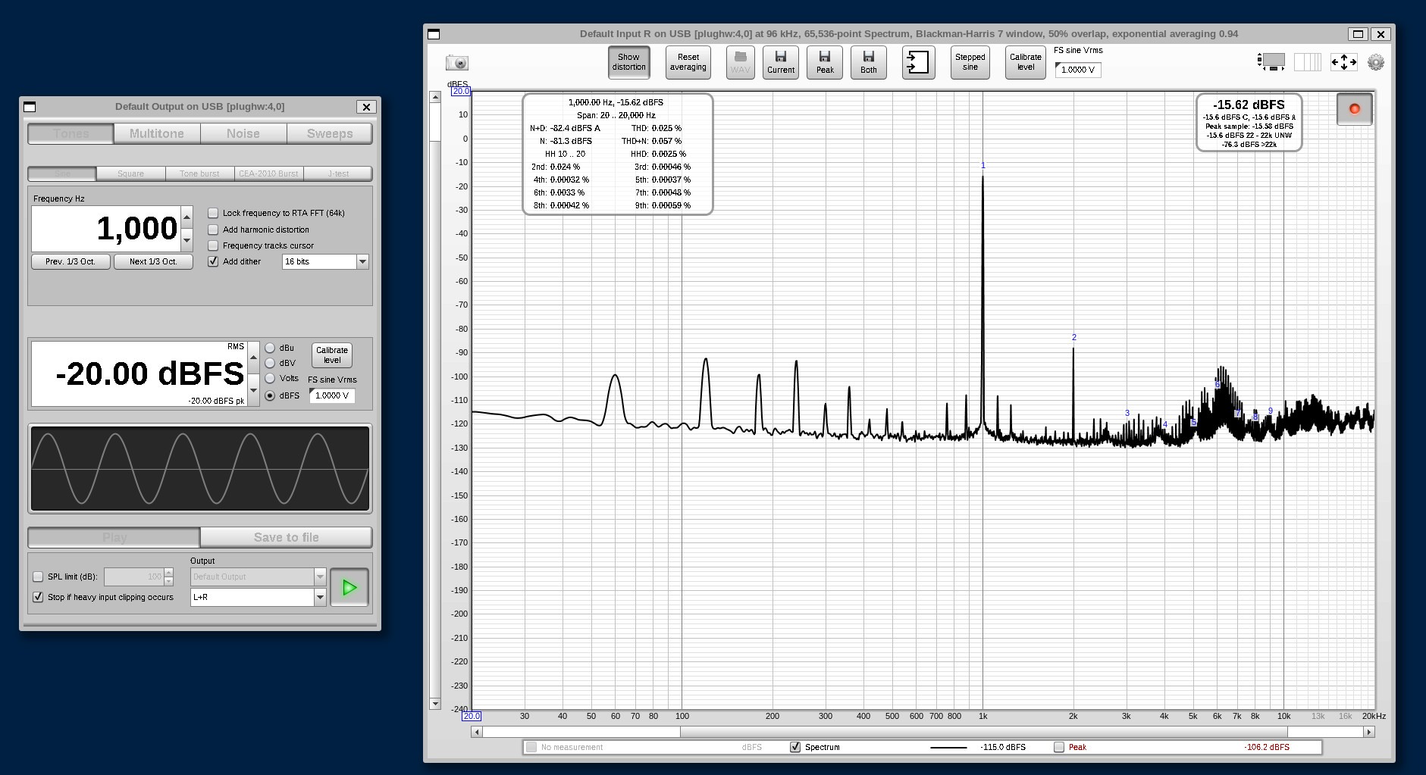This screenshot has height=775, width=1426.
Task: Raise generator level with up arrow
Action: (253, 356)
